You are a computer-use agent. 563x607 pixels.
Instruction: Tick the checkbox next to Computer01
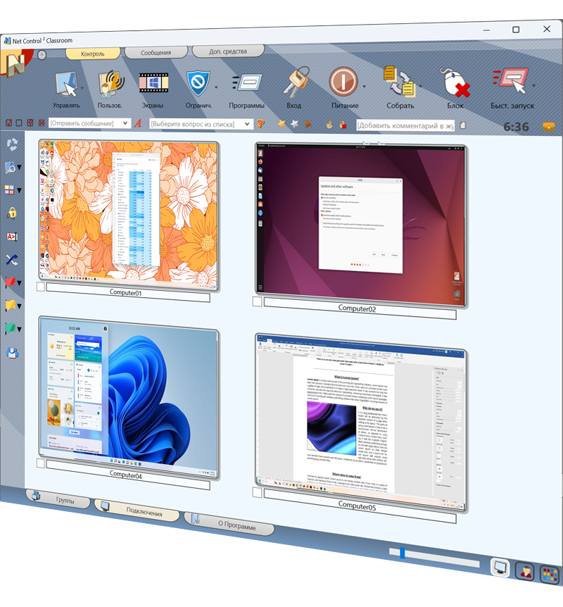pyautogui.click(x=41, y=286)
